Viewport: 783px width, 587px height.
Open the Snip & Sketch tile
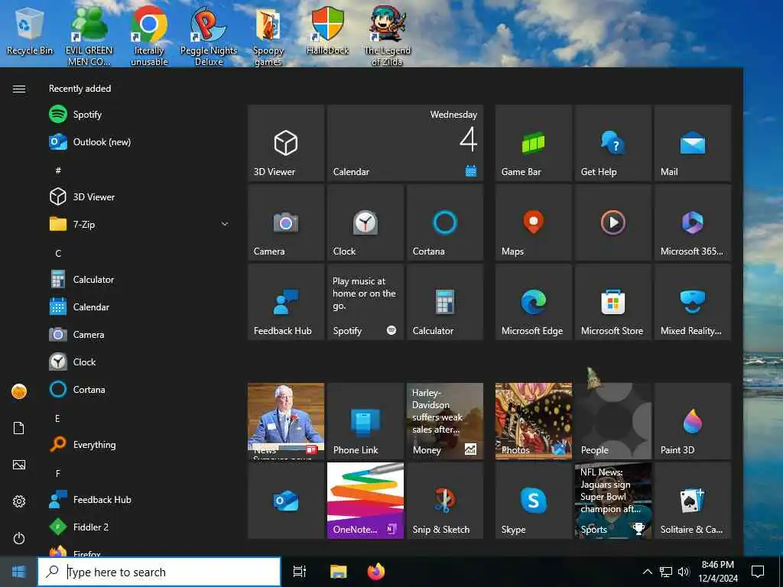pos(445,501)
